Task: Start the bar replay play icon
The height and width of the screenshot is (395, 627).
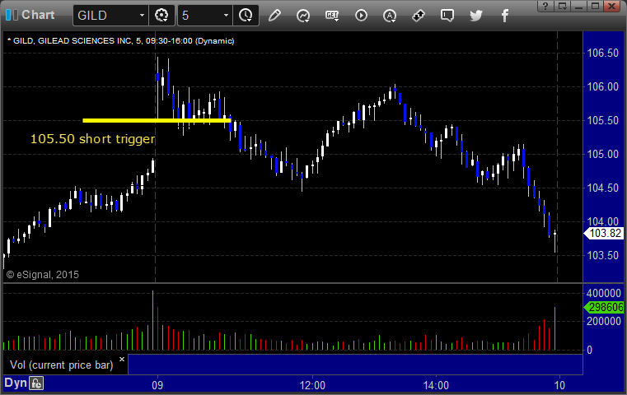Action: [x=361, y=16]
